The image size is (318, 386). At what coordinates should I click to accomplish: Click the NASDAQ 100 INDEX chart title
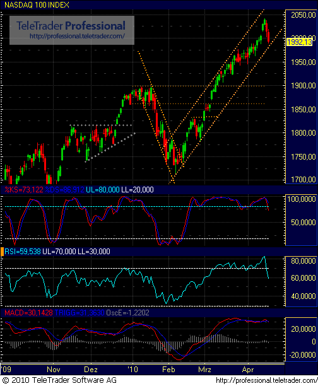click(x=37, y=5)
